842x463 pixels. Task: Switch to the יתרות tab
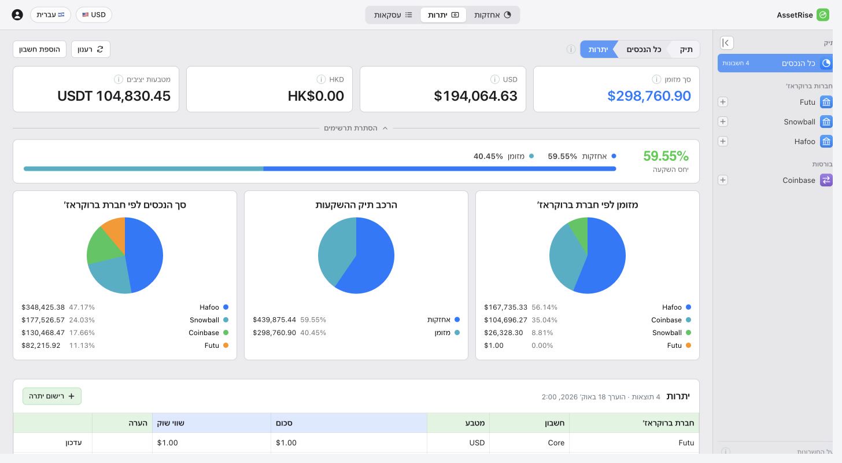tap(444, 15)
